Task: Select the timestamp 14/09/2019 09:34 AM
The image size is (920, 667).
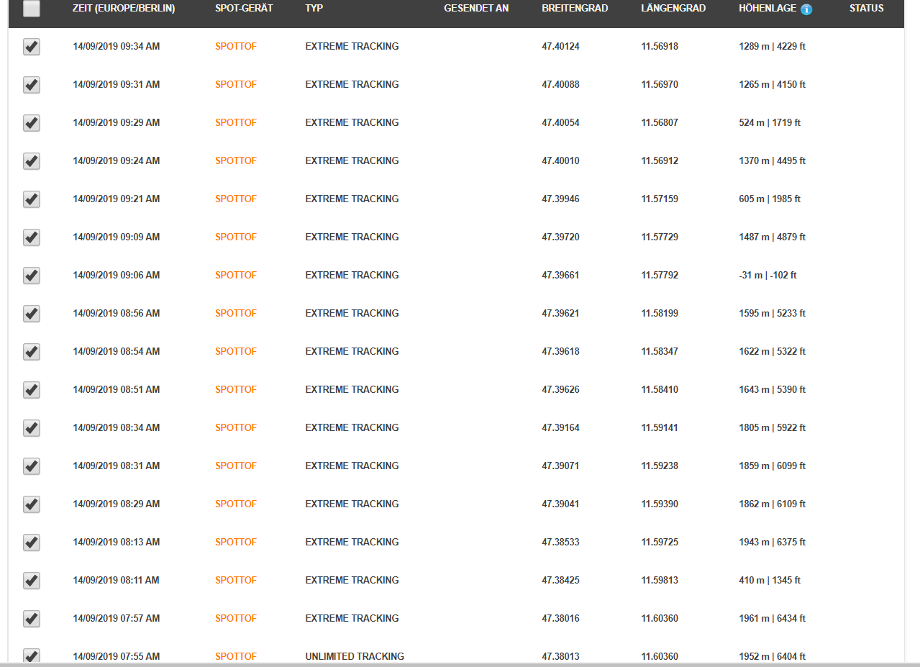Action: pyautogui.click(x=117, y=47)
